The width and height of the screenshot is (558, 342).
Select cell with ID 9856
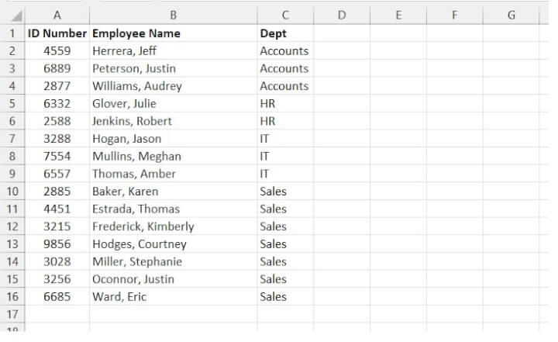(x=57, y=244)
